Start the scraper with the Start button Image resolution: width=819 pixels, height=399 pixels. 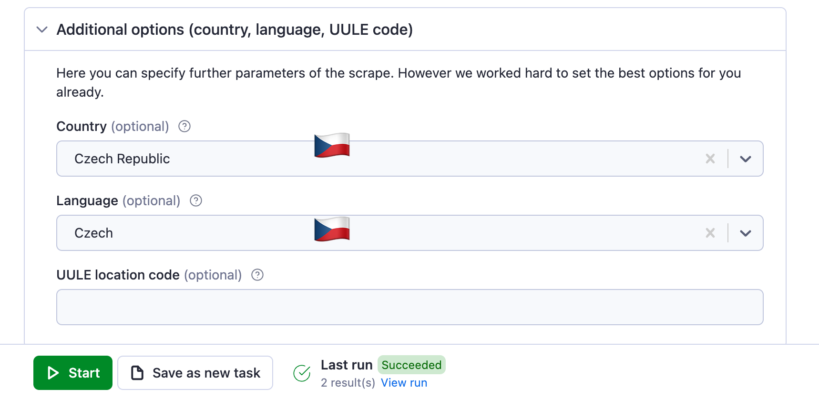pyautogui.click(x=73, y=373)
